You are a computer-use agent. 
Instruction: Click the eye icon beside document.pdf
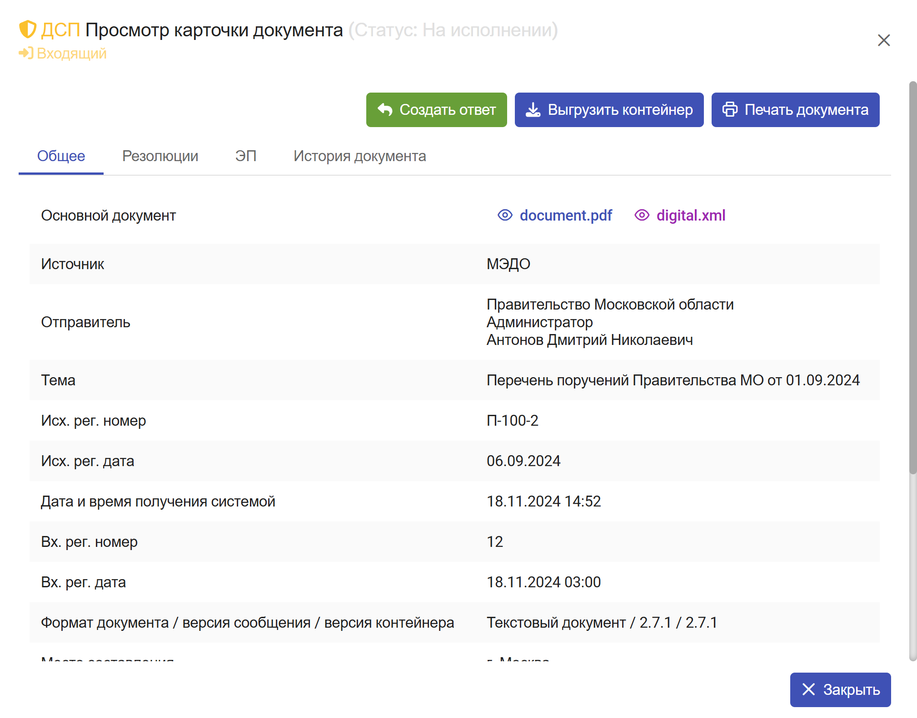[505, 215]
